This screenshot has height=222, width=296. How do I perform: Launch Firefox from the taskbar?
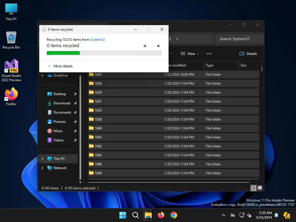161,215
